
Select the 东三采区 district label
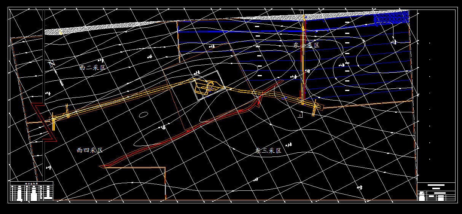pos(268,150)
